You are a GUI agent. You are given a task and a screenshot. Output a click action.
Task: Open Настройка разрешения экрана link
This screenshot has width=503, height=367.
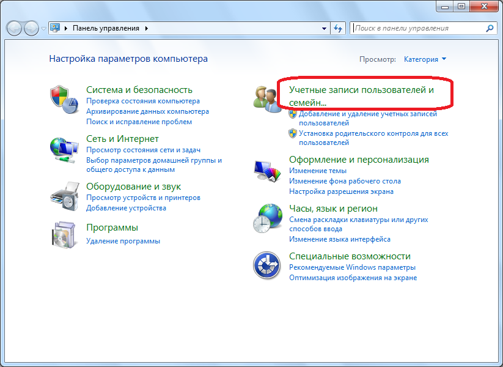tap(341, 191)
